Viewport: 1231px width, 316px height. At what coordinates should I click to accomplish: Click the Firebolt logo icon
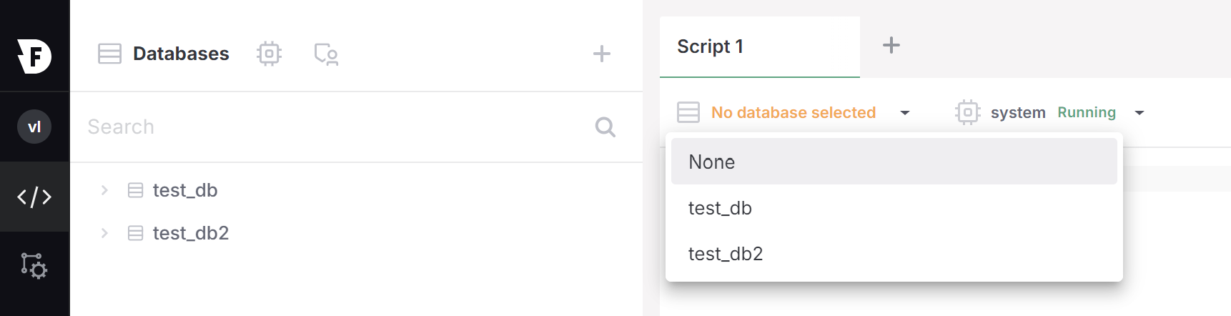(x=34, y=56)
